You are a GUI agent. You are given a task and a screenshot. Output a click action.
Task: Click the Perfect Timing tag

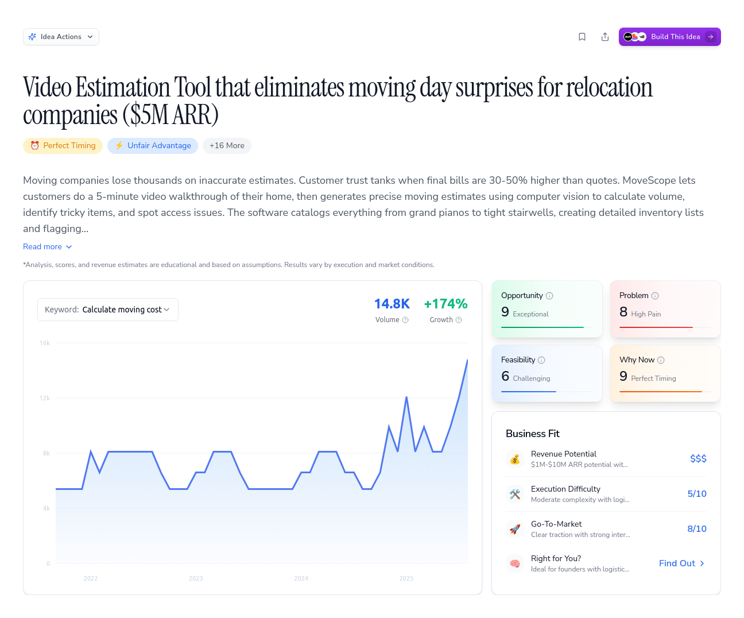tap(63, 146)
